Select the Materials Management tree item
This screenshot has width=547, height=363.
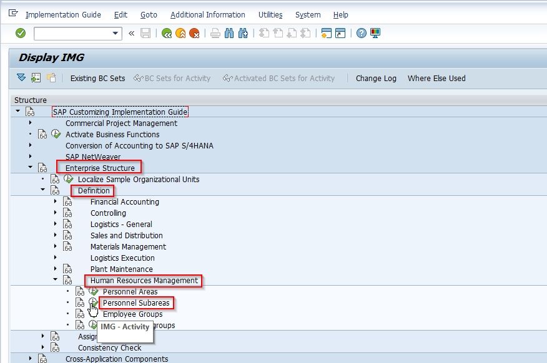(128, 246)
